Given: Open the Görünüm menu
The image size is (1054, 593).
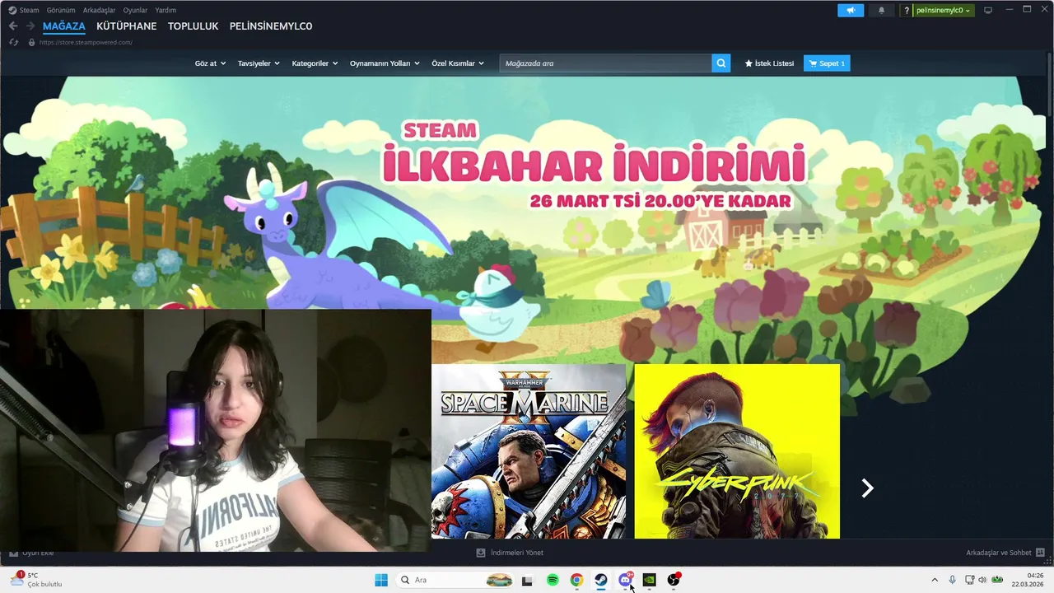Looking at the screenshot, I should [61, 10].
